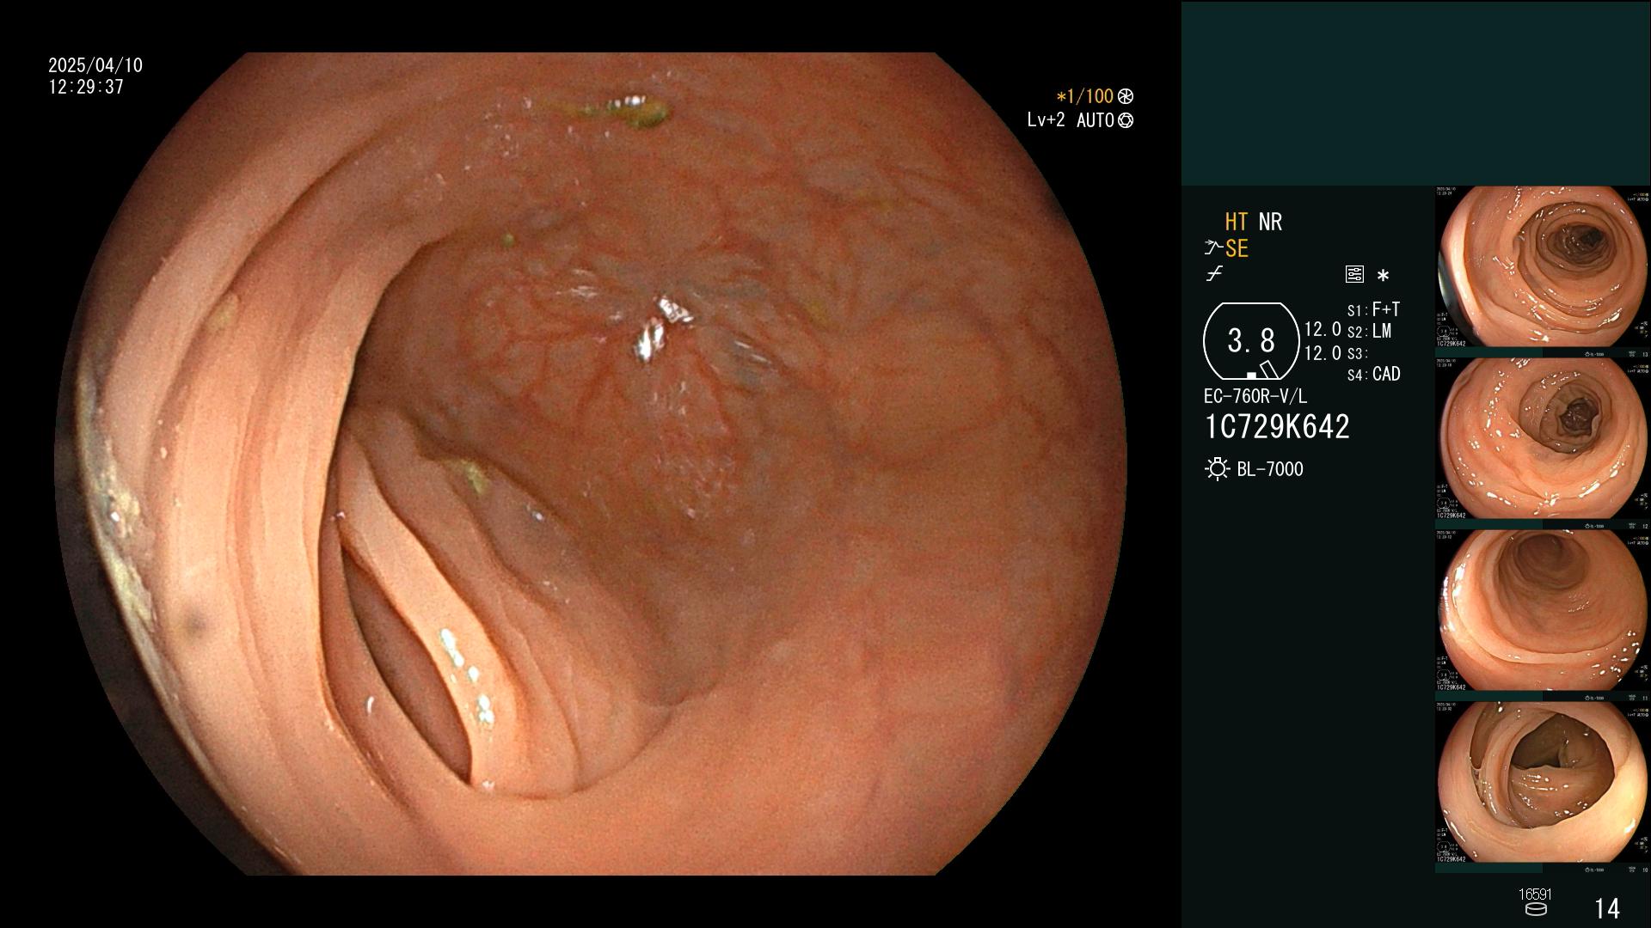Click the captured image counter 14
1651x928 pixels.
tap(1606, 908)
